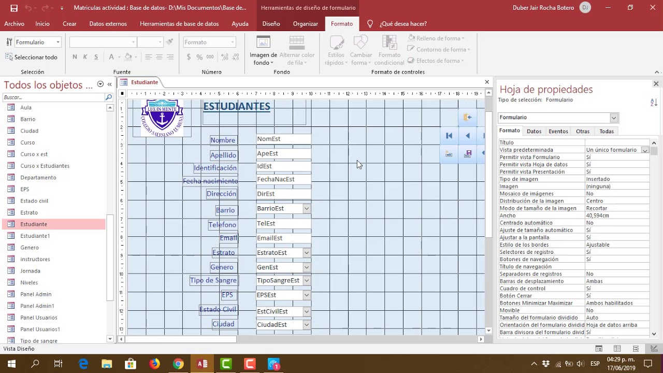The image size is (663, 373).
Task: Open Chrome in Windows taskbar
Action: (x=178, y=364)
